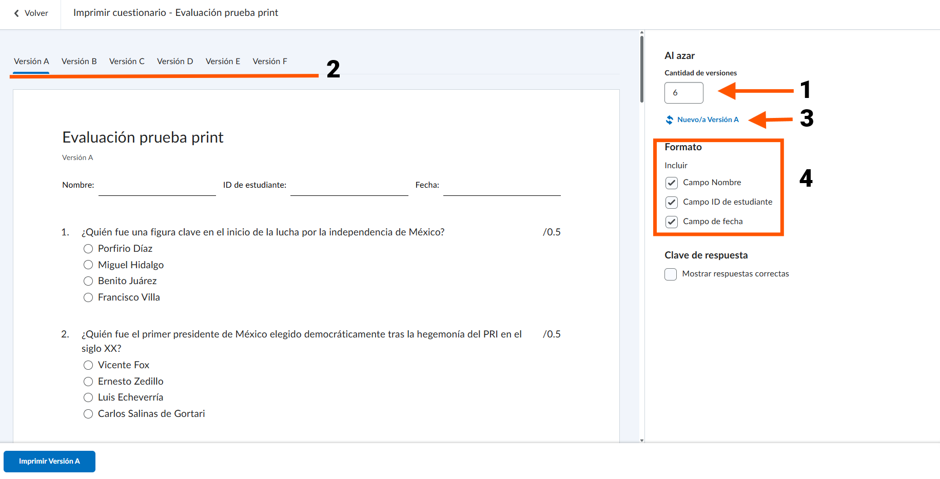This screenshot has height=479, width=940.
Task: Click the Imprimir Versión A button
Action: pos(49,462)
